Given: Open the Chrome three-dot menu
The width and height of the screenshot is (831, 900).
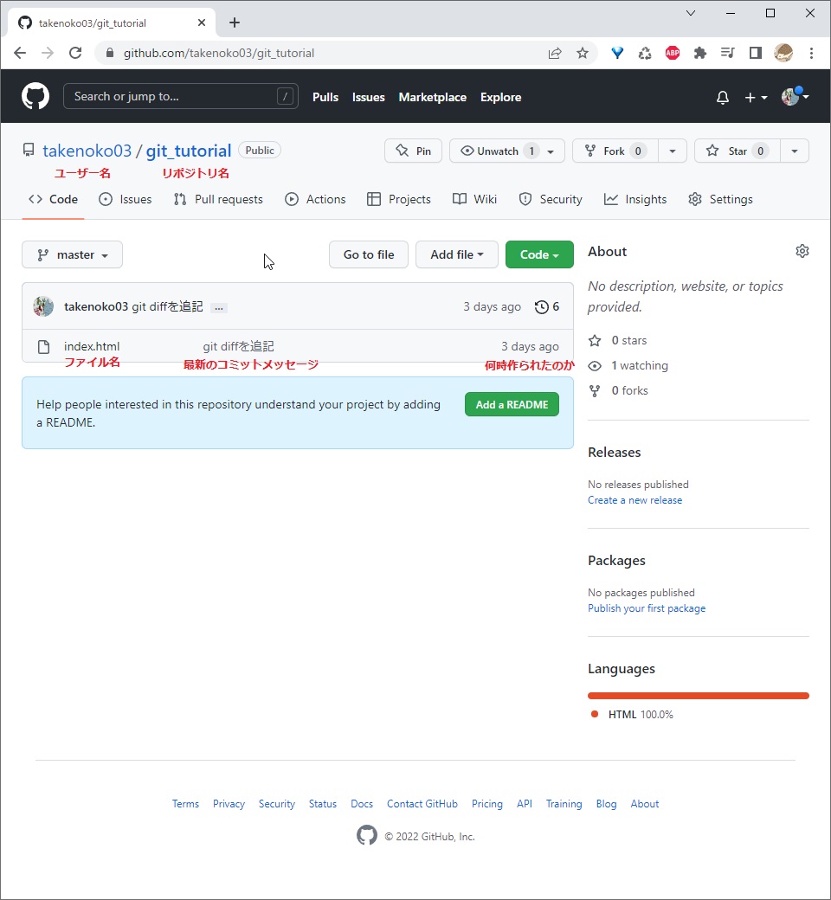Looking at the screenshot, I should 811,53.
